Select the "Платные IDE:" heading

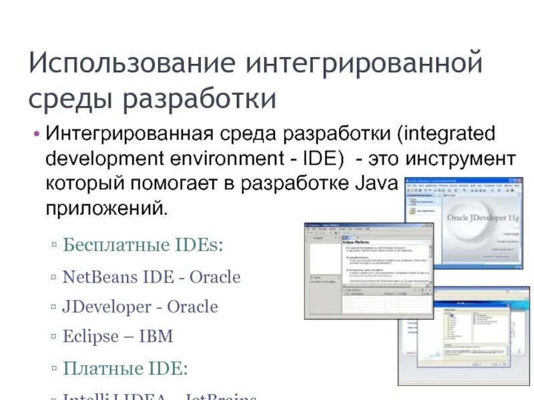pos(125,369)
